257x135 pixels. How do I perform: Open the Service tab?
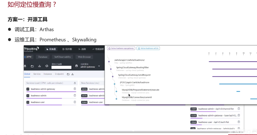pos(37,74)
